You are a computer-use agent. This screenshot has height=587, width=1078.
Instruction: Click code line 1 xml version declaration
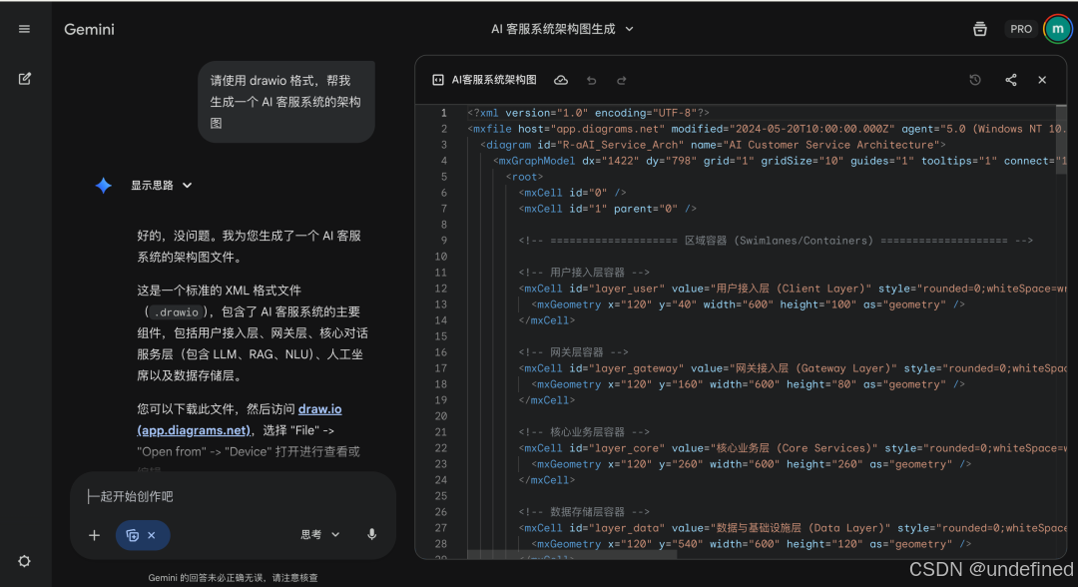point(588,113)
